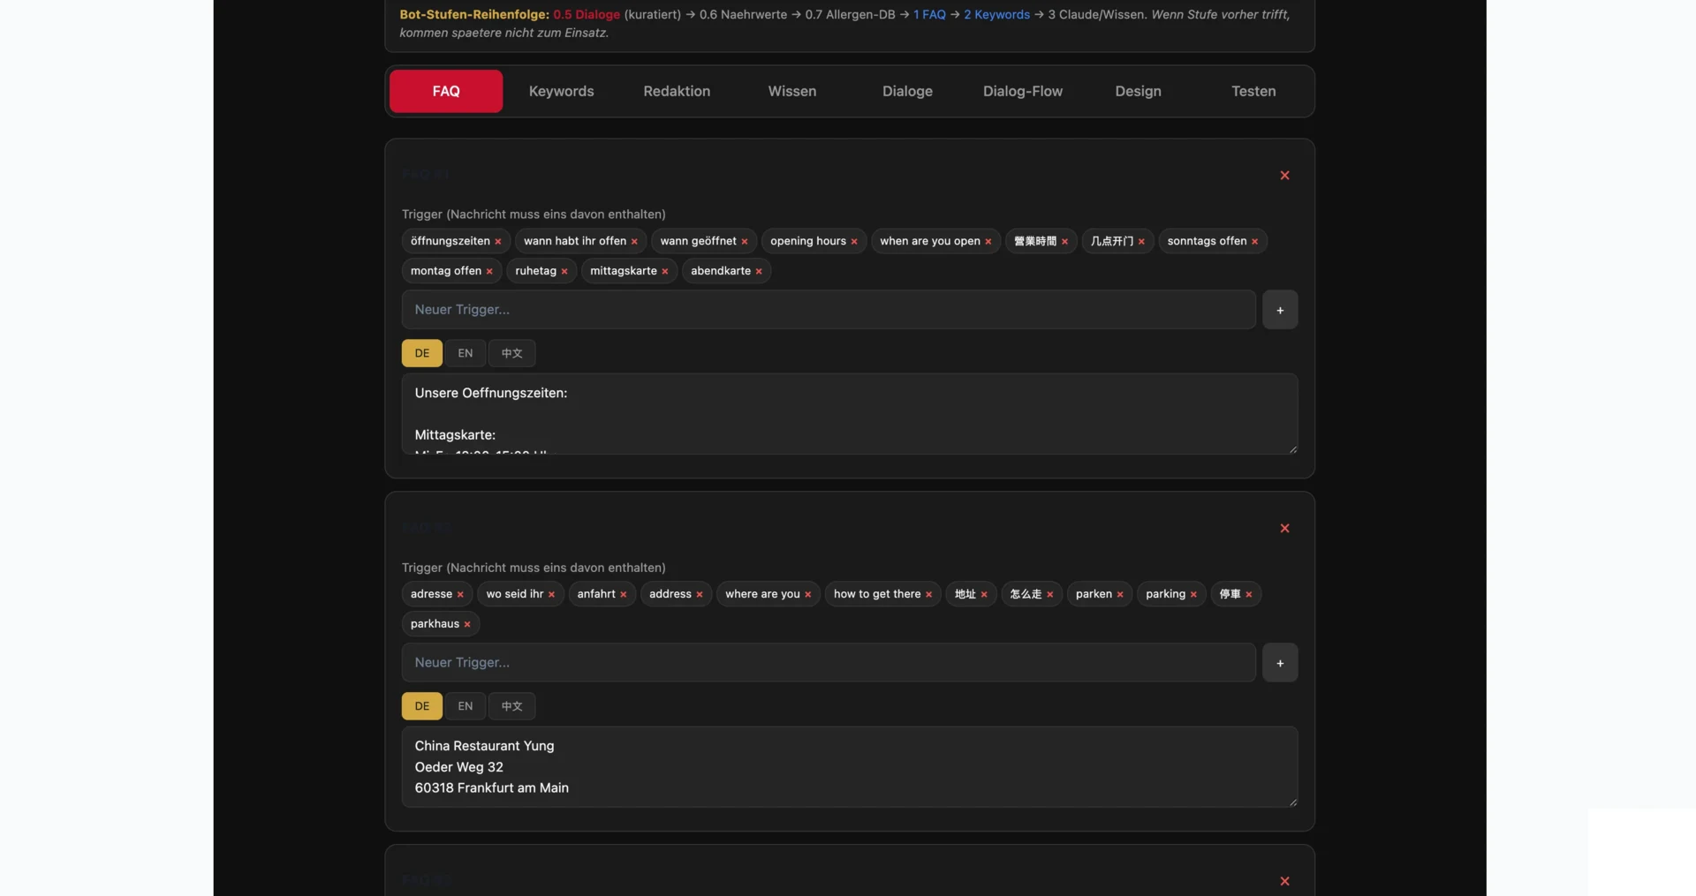
Task: Remove the 'sonntags offen' trigger tag
Action: pyautogui.click(x=1254, y=242)
